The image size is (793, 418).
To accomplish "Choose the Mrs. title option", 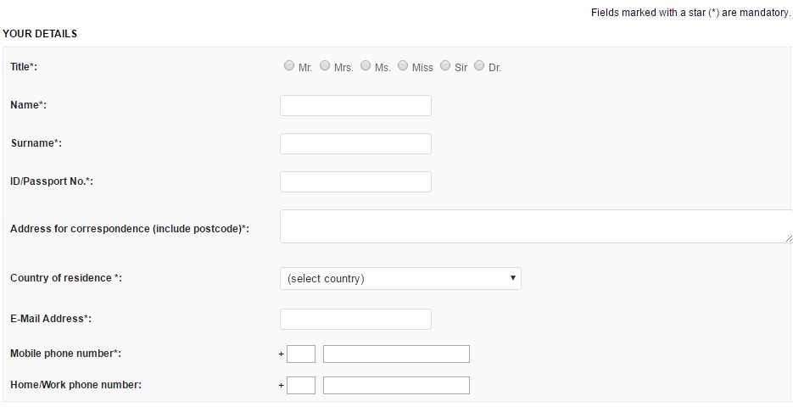I will click(x=325, y=66).
